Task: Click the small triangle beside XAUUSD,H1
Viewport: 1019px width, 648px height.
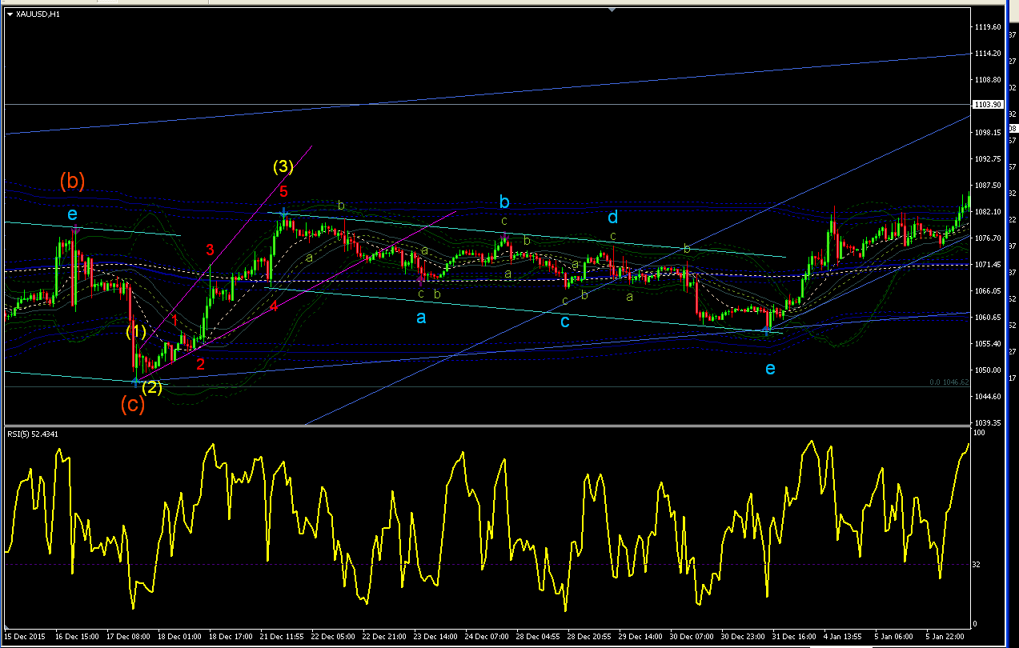Action: coord(10,14)
